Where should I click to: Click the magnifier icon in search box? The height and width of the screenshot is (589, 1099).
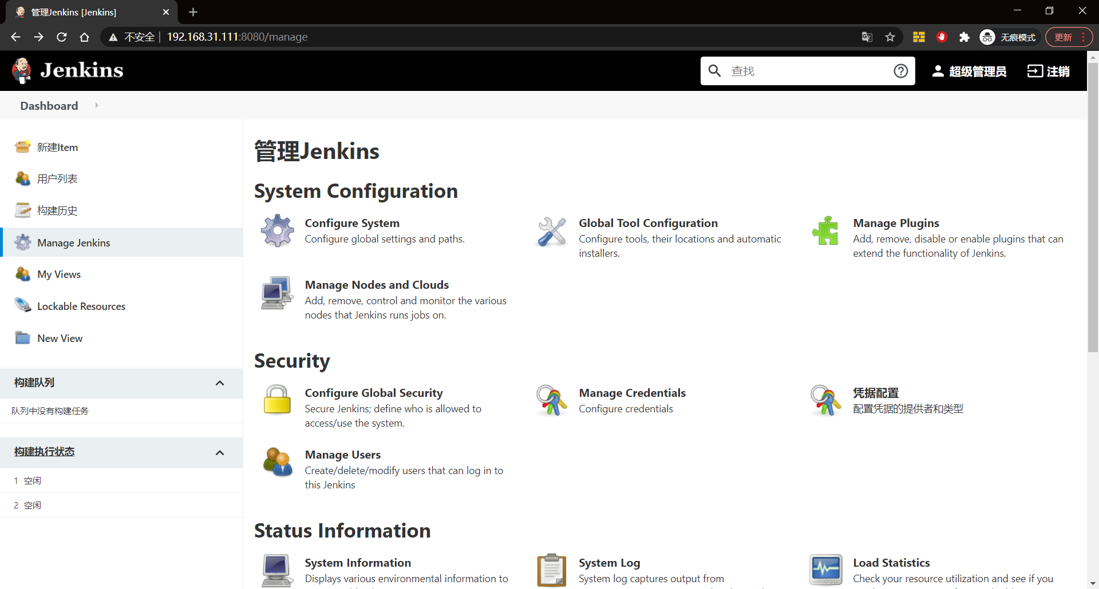(714, 71)
